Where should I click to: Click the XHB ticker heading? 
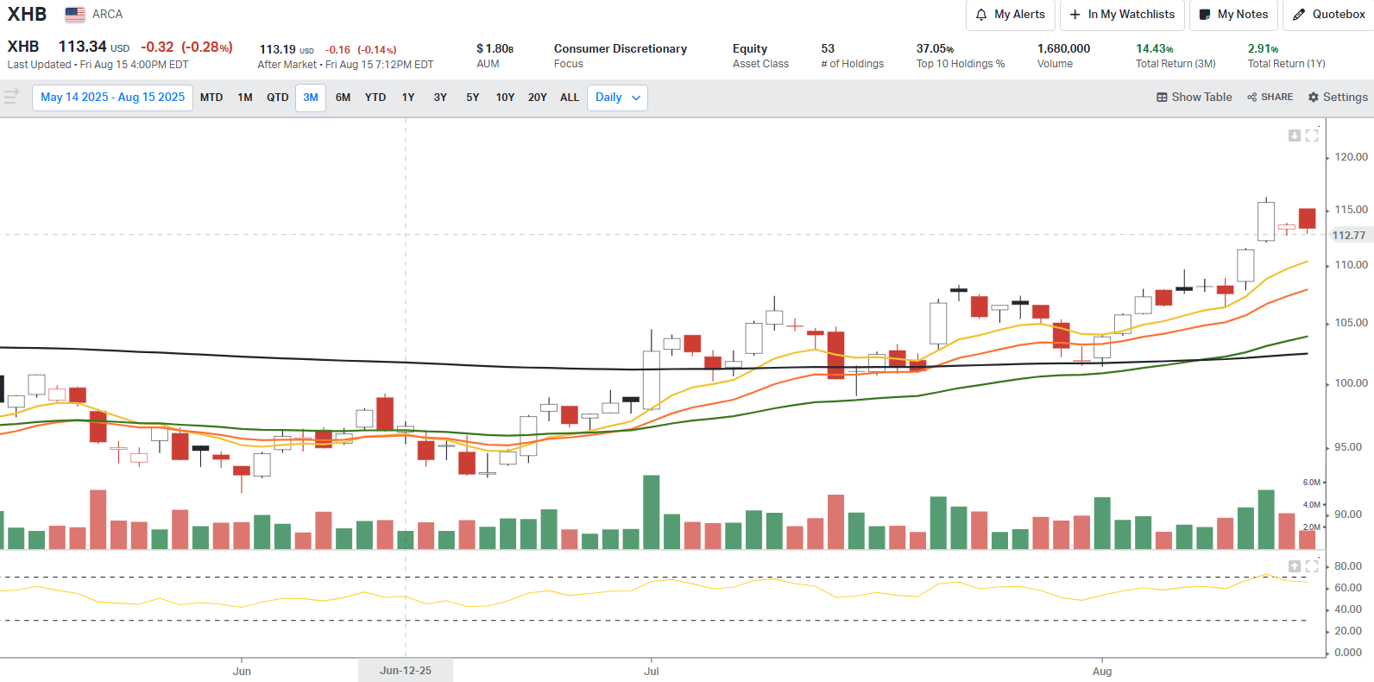coord(27,15)
